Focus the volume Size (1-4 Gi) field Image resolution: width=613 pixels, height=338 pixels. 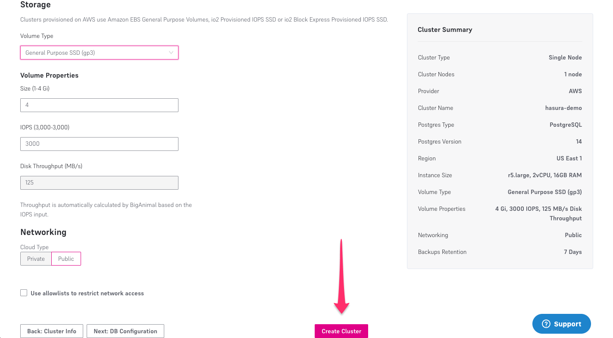tap(99, 105)
